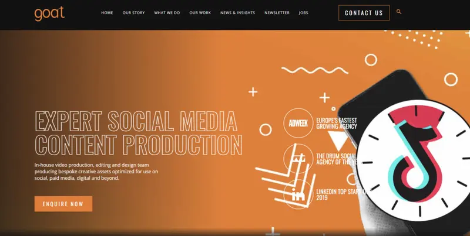This screenshot has height=236, width=470.
Task: Click the LinkedIn circular badge icon
Action: pos(297,194)
